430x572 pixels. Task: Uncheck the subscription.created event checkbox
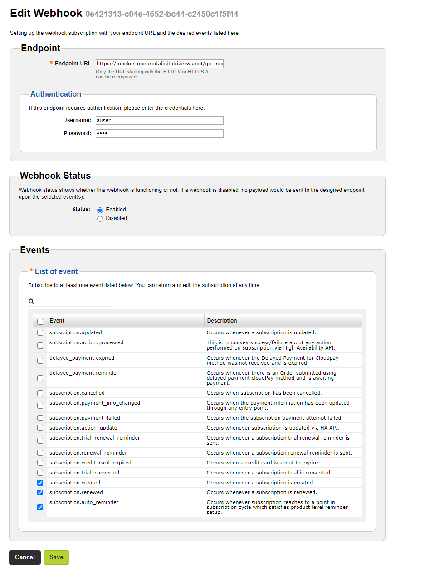tap(40, 483)
